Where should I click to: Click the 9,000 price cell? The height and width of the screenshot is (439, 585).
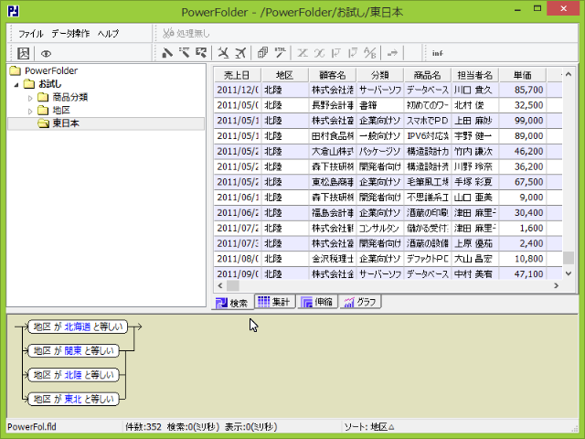pos(522,198)
